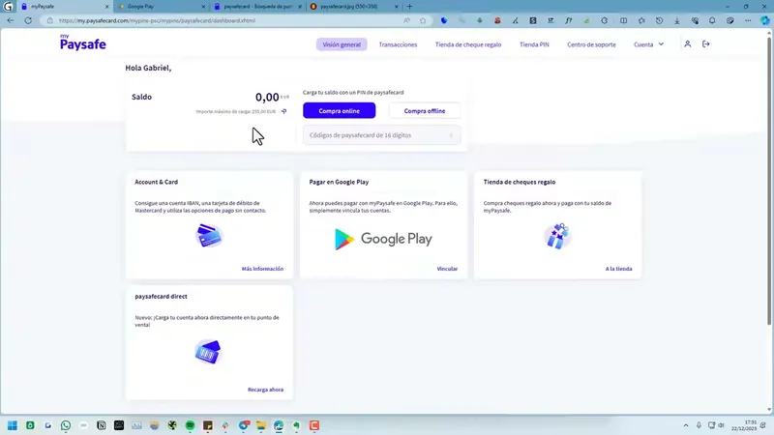Image resolution: width=774 pixels, height=435 pixels.
Task: Click the Pagar en Google Play heading
Action: [339, 182]
